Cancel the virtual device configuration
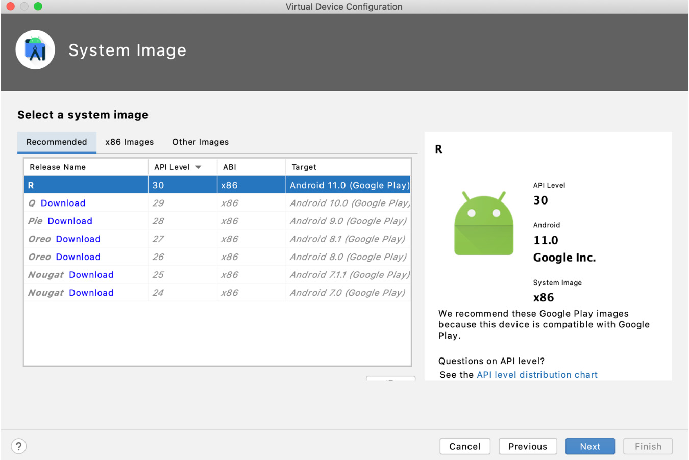 [x=464, y=446]
